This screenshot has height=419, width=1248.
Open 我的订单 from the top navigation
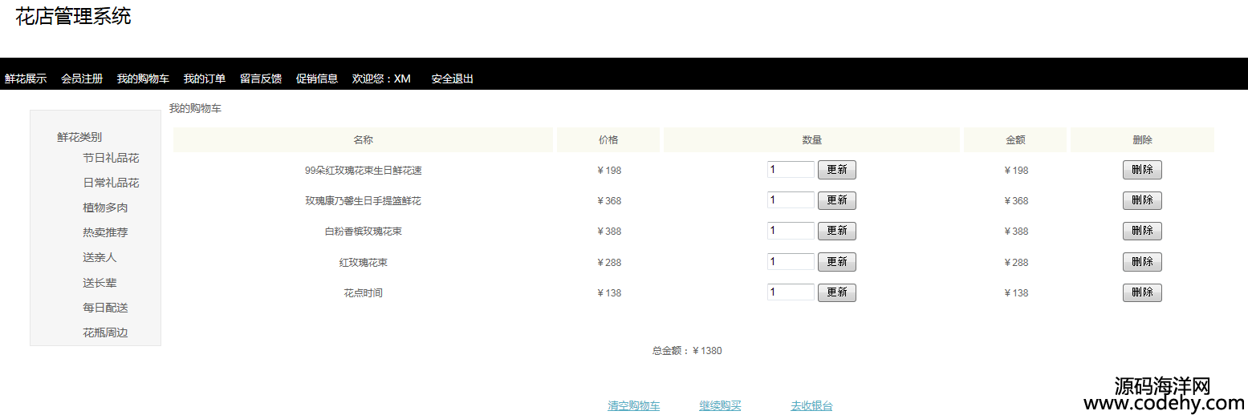pos(204,79)
